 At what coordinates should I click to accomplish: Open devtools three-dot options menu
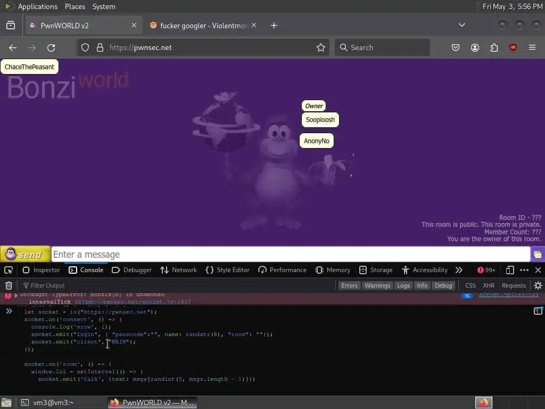[x=524, y=270]
